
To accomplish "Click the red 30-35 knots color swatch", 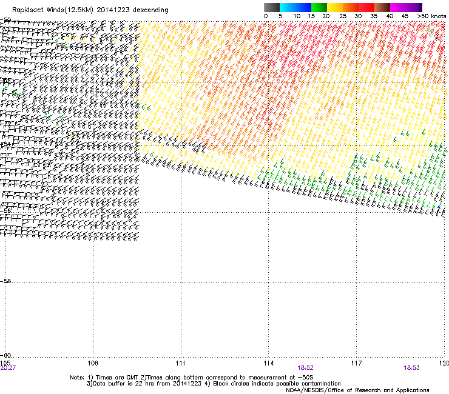I will [366, 7].
